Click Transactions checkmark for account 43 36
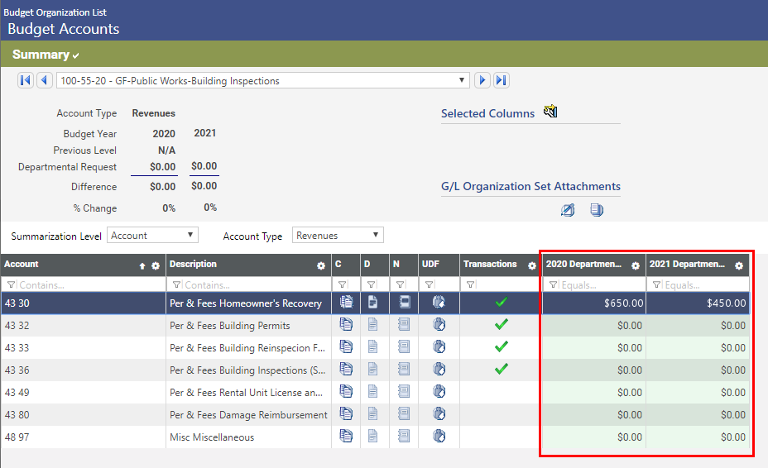 pyautogui.click(x=501, y=370)
